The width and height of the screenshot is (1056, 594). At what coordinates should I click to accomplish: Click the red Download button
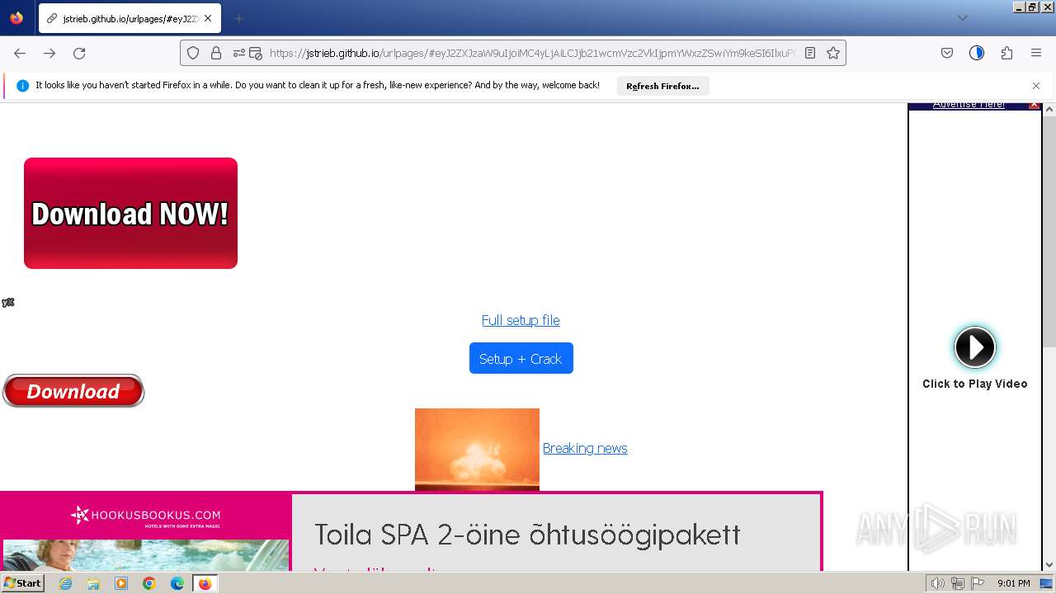73,391
